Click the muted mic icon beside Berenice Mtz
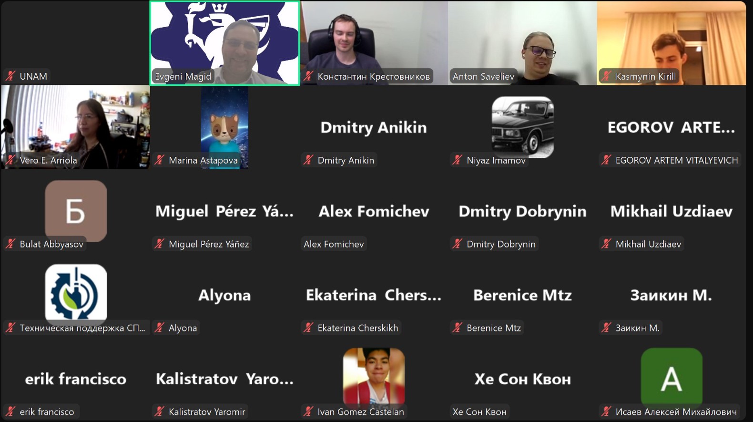The image size is (753, 422). click(458, 328)
